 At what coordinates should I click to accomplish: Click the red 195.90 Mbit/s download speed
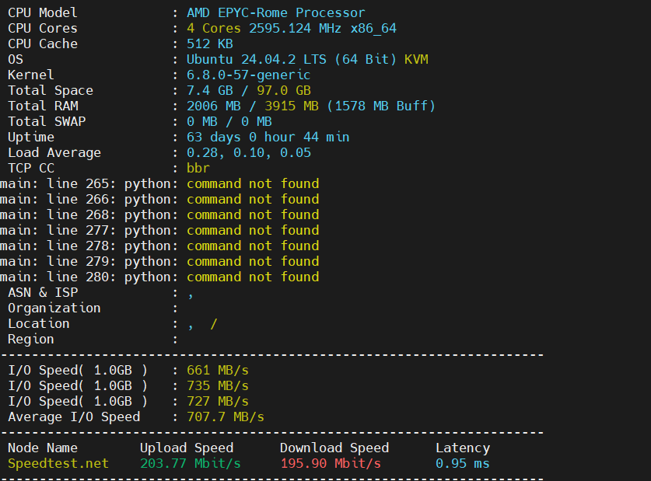click(x=330, y=464)
